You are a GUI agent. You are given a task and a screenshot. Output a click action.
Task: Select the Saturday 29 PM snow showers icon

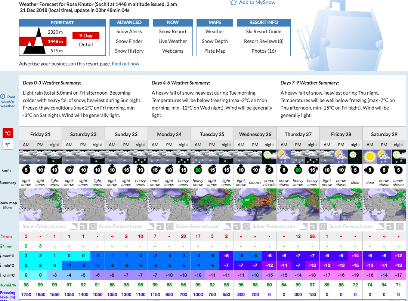pos(384,157)
